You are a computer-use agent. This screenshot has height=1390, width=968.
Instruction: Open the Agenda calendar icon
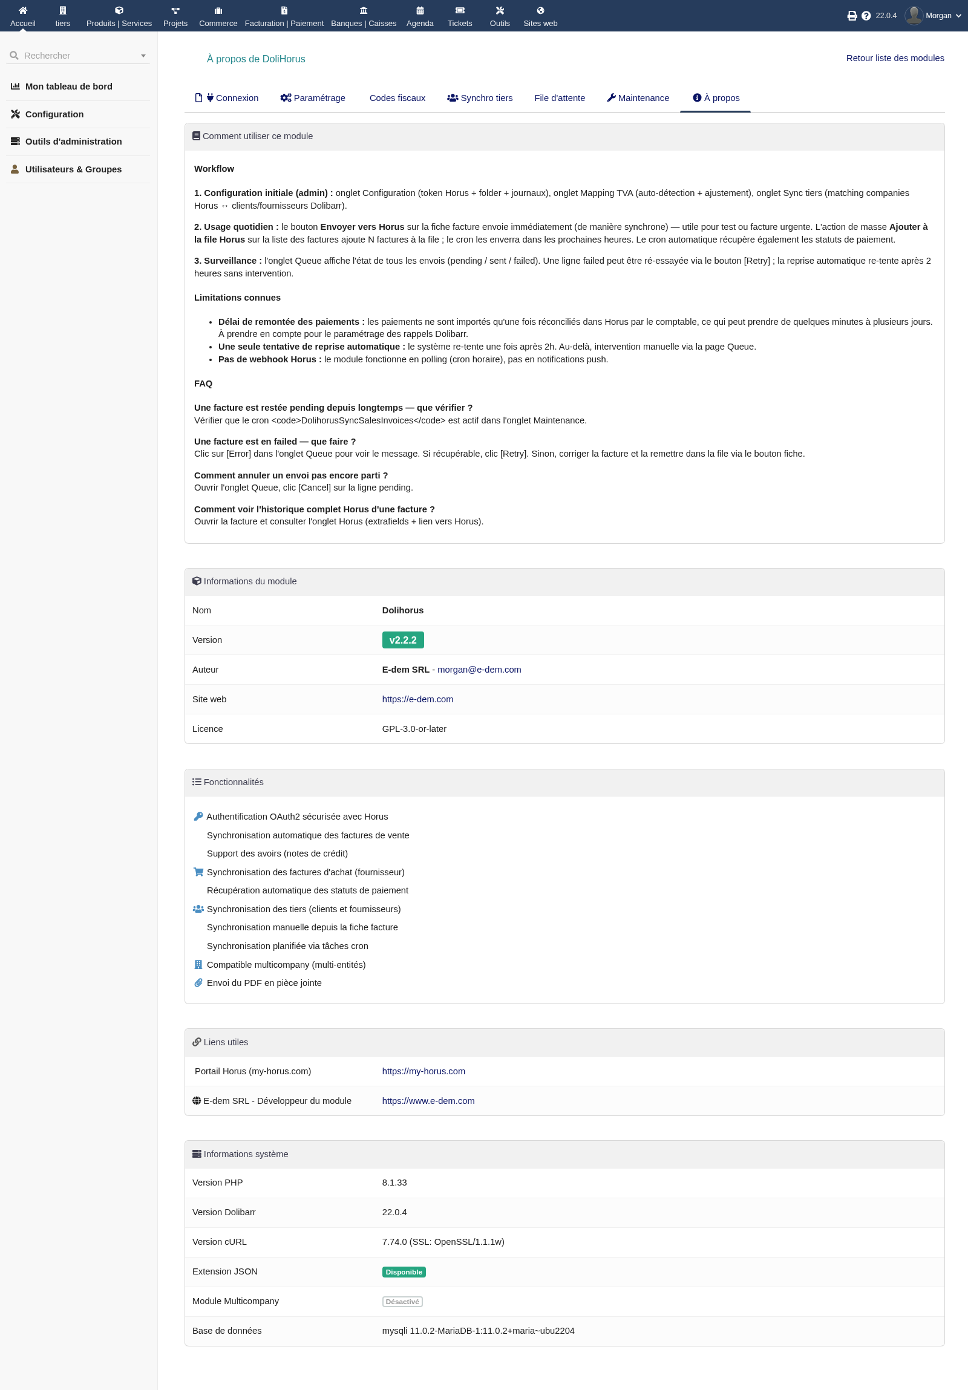tap(419, 10)
